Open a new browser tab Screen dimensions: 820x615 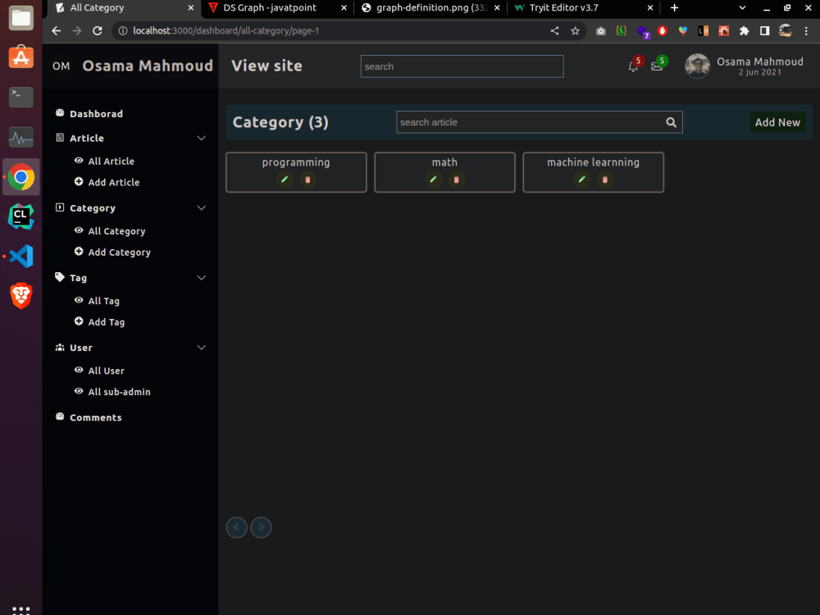coord(674,8)
